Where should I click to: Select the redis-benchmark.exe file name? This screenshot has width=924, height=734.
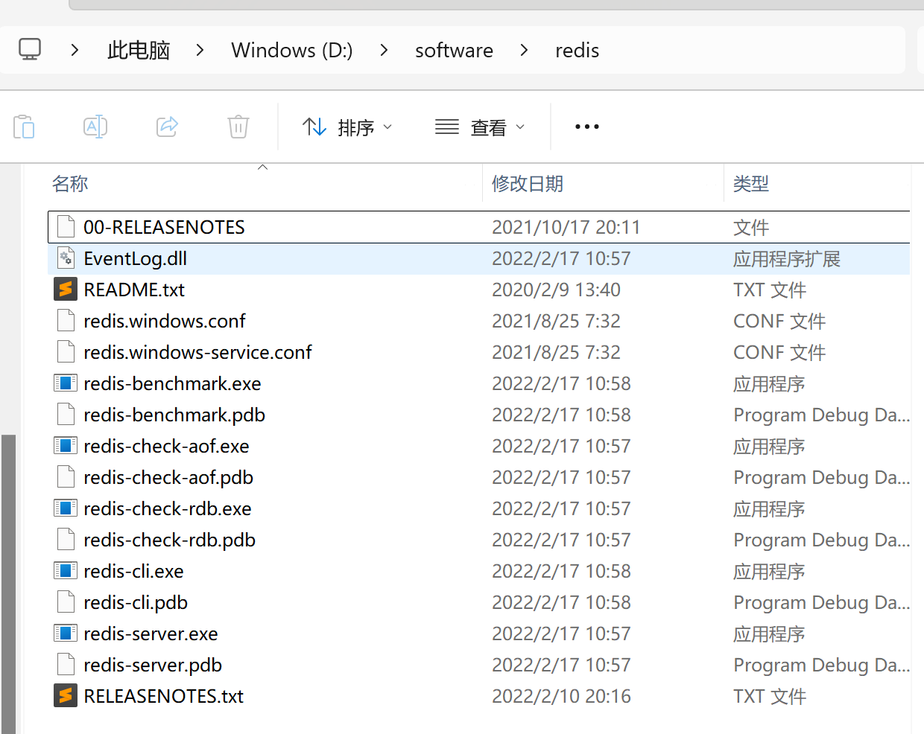[172, 383]
